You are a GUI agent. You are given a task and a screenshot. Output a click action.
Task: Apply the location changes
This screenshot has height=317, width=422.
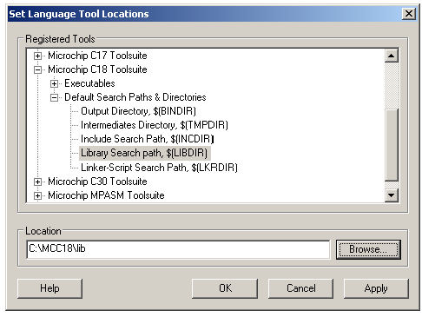click(x=376, y=288)
